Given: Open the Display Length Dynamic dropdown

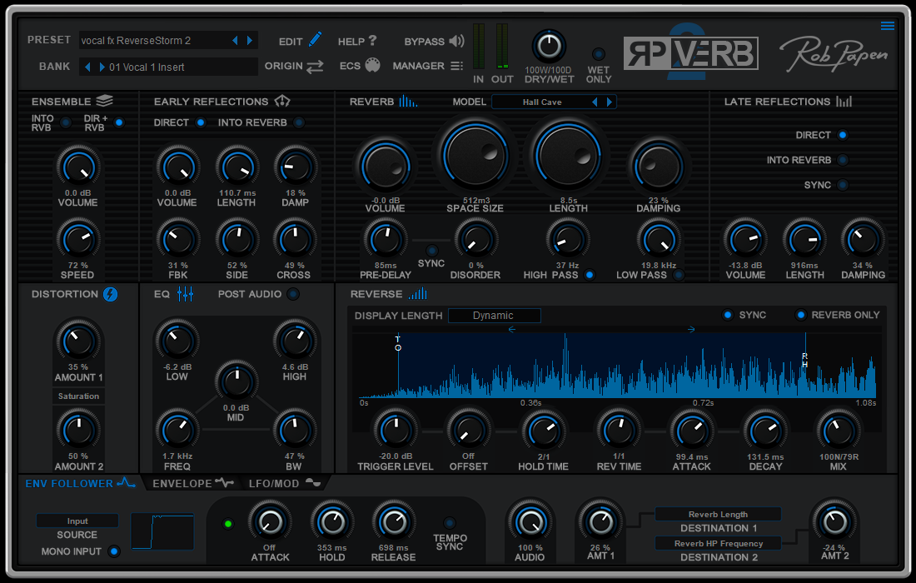Looking at the screenshot, I should [494, 316].
